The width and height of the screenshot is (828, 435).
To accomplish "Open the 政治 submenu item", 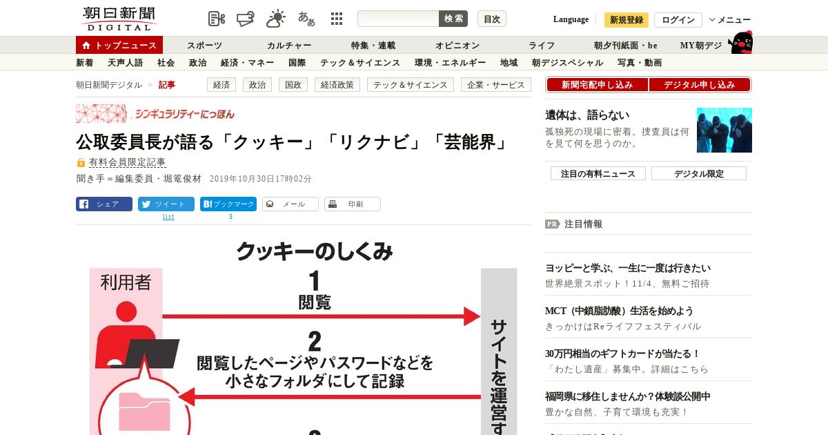I will tap(197, 63).
